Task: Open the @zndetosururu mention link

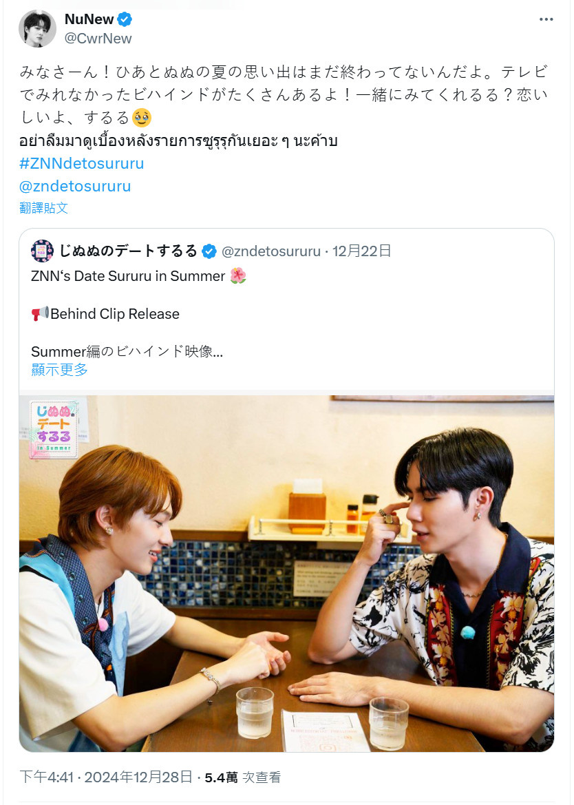Action: [x=75, y=186]
